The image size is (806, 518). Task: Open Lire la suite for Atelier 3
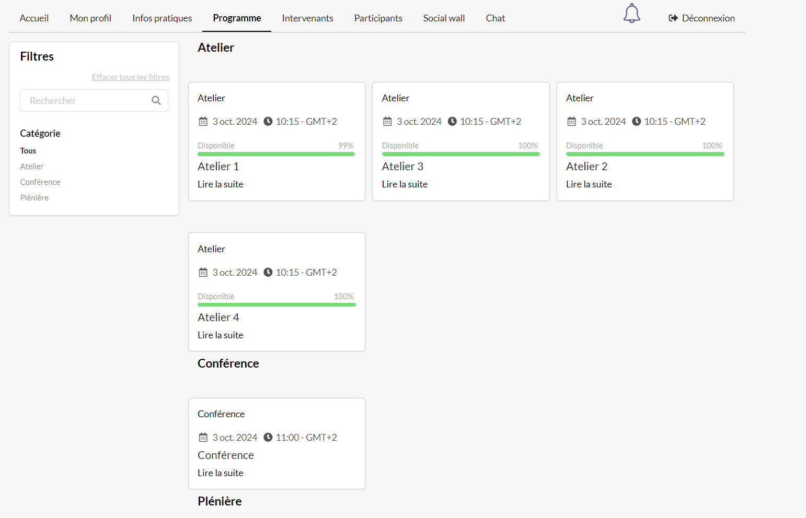[x=405, y=184]
